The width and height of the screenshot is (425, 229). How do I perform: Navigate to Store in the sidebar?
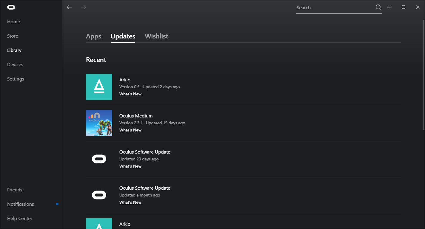pyautogui.click(x=13, y=36)
